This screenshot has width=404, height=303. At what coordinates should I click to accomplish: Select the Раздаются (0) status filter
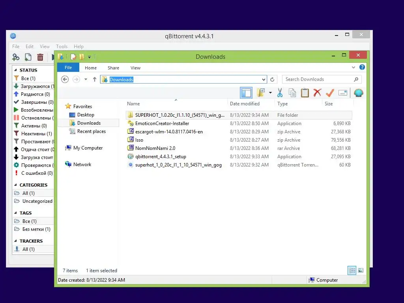(x=33, y=94)
